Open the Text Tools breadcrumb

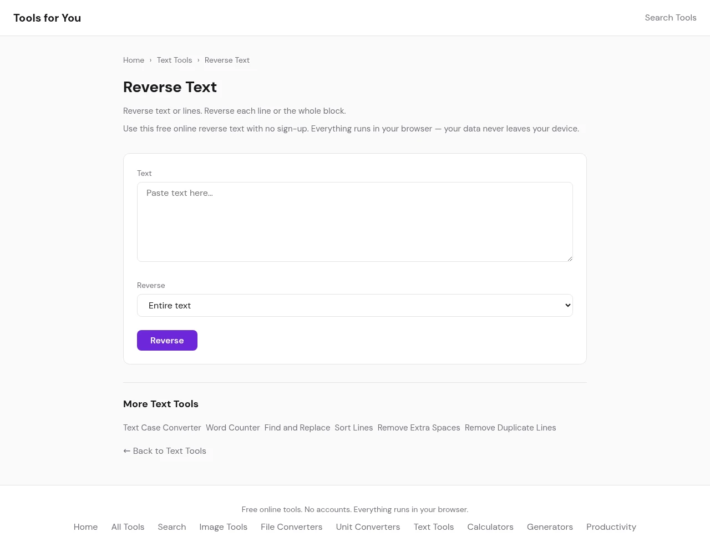[174, 60]
